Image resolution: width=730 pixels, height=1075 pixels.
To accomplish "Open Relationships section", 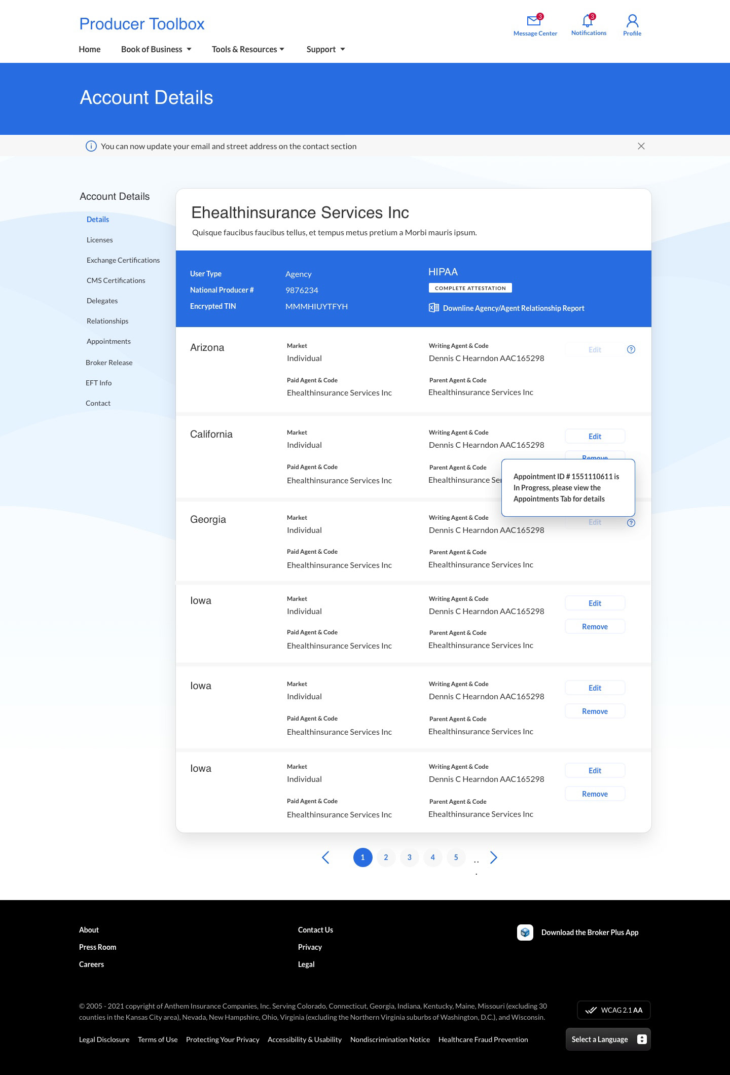I will (x=107, y=321).
